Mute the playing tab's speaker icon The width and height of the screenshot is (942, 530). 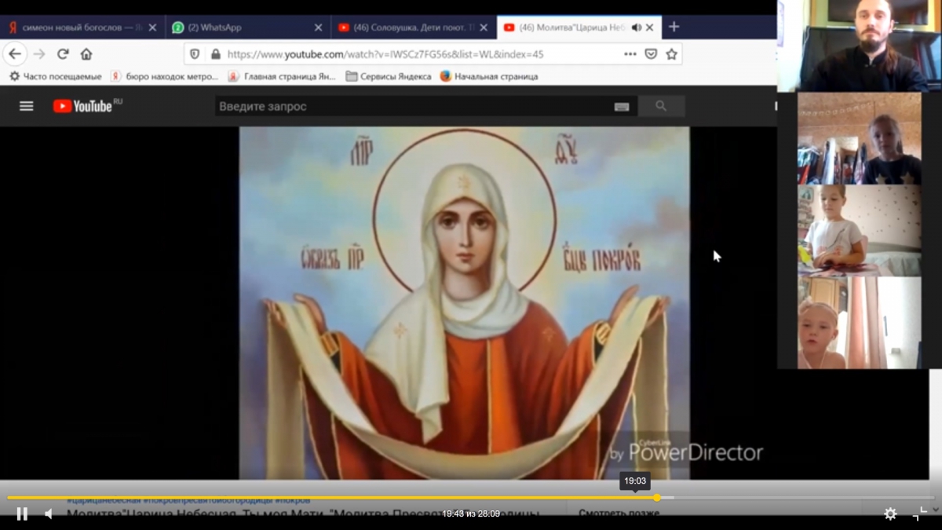636,27
